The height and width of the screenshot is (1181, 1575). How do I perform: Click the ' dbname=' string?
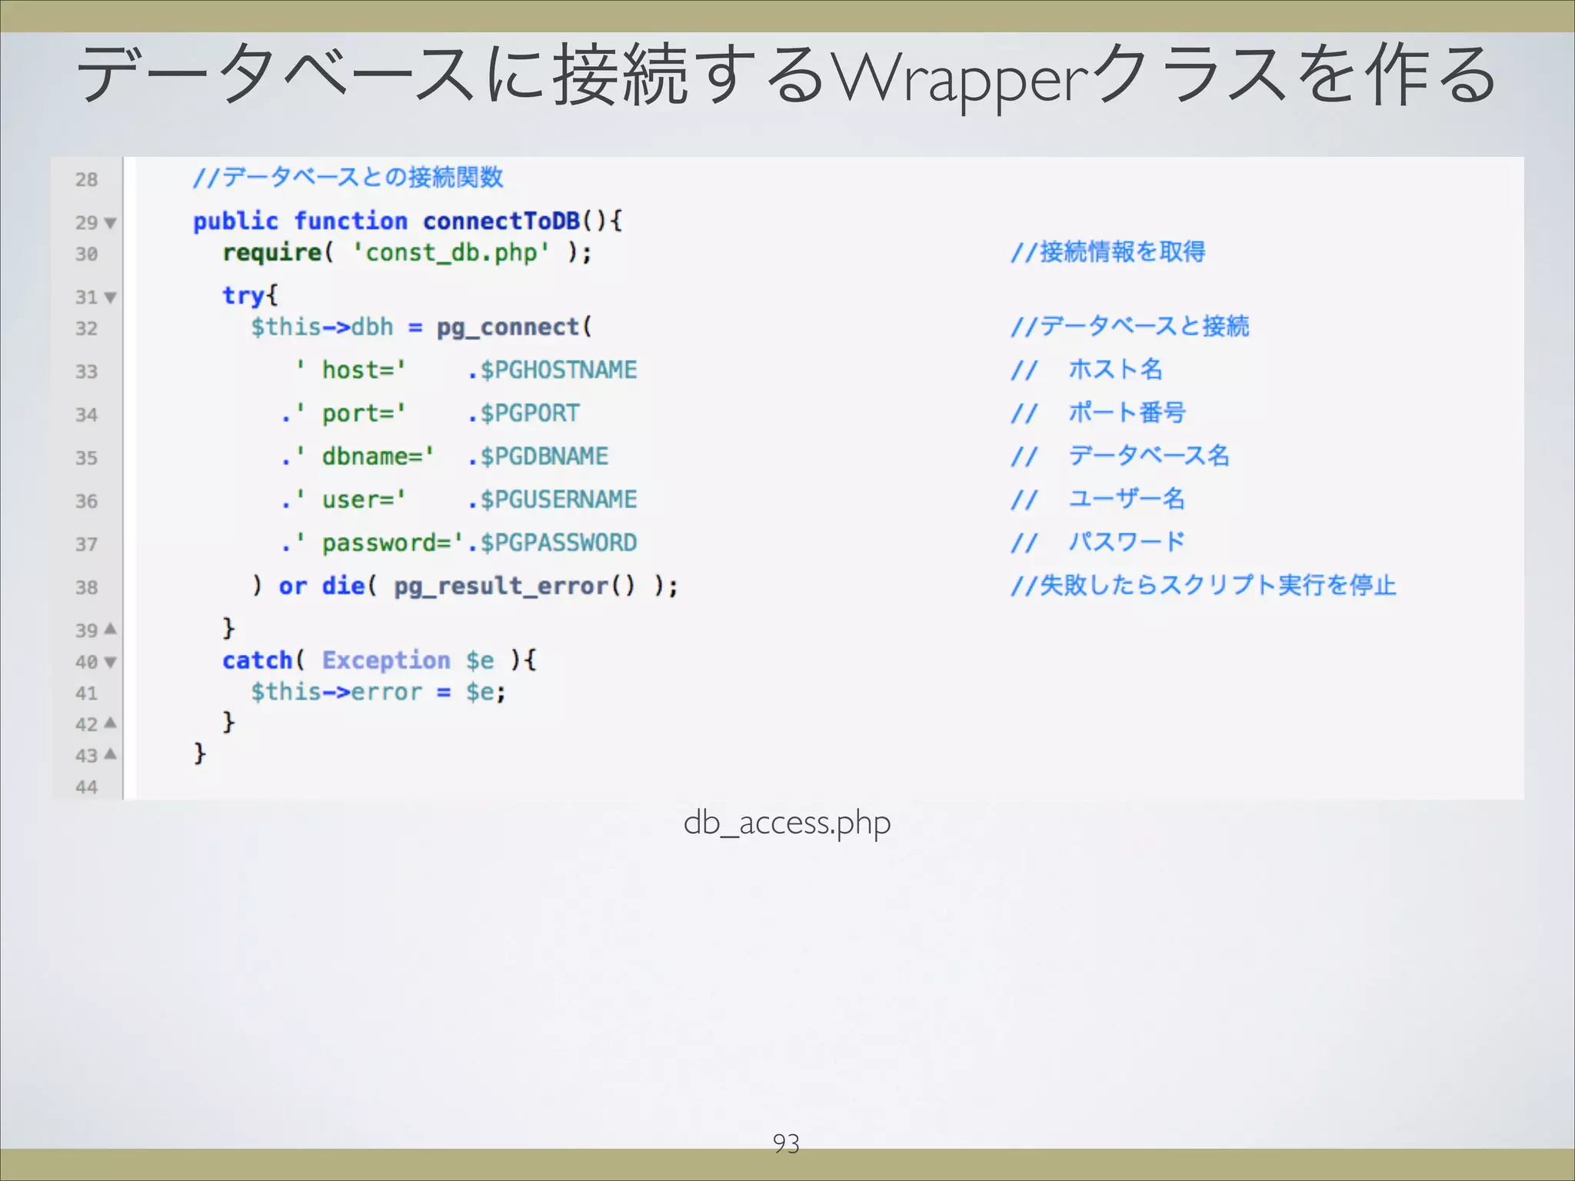(365, 457)
